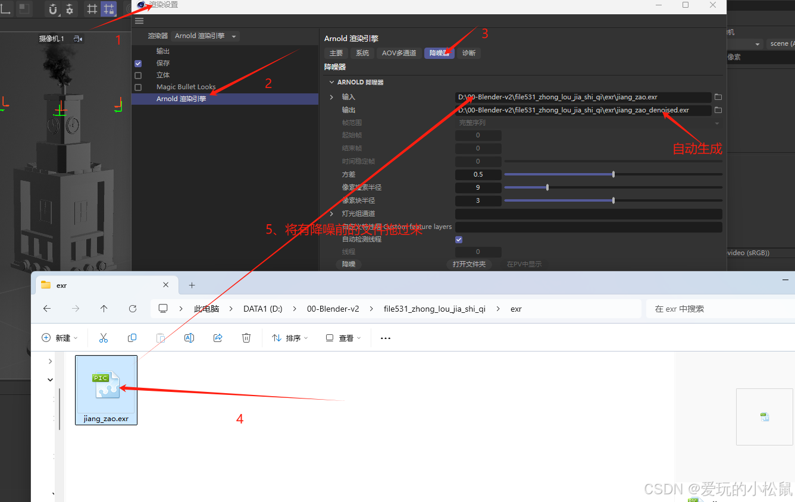This screenshot has height=502, width=795.
Task: Click the 在PV中显示 button
Action: (524, 264)
